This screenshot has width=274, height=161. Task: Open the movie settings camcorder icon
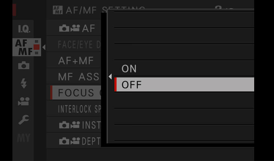point(24,101)
